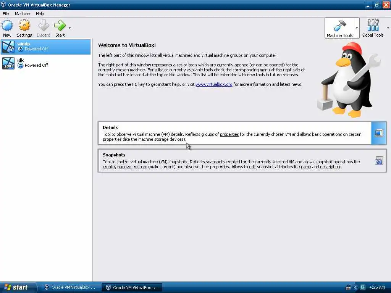Click the idk power state icon
The width and height of the screenshot is (391, 293).
click(x=21, y=65)
